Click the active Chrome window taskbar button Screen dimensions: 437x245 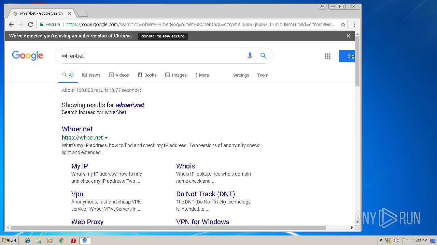click(85, 241)
